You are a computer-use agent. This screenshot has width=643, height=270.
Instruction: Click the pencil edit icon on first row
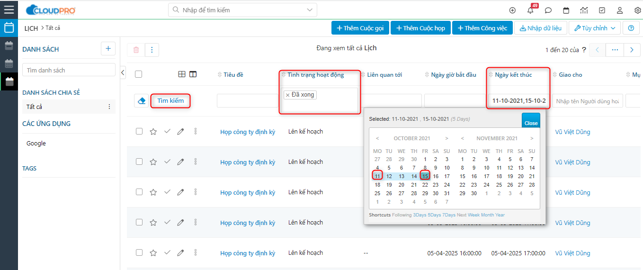pyautogui.click(x=180, y=132)
